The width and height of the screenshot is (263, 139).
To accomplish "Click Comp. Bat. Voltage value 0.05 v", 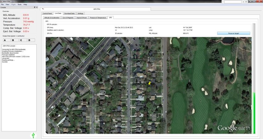I will pyautogui.click(x=26, y=28).
